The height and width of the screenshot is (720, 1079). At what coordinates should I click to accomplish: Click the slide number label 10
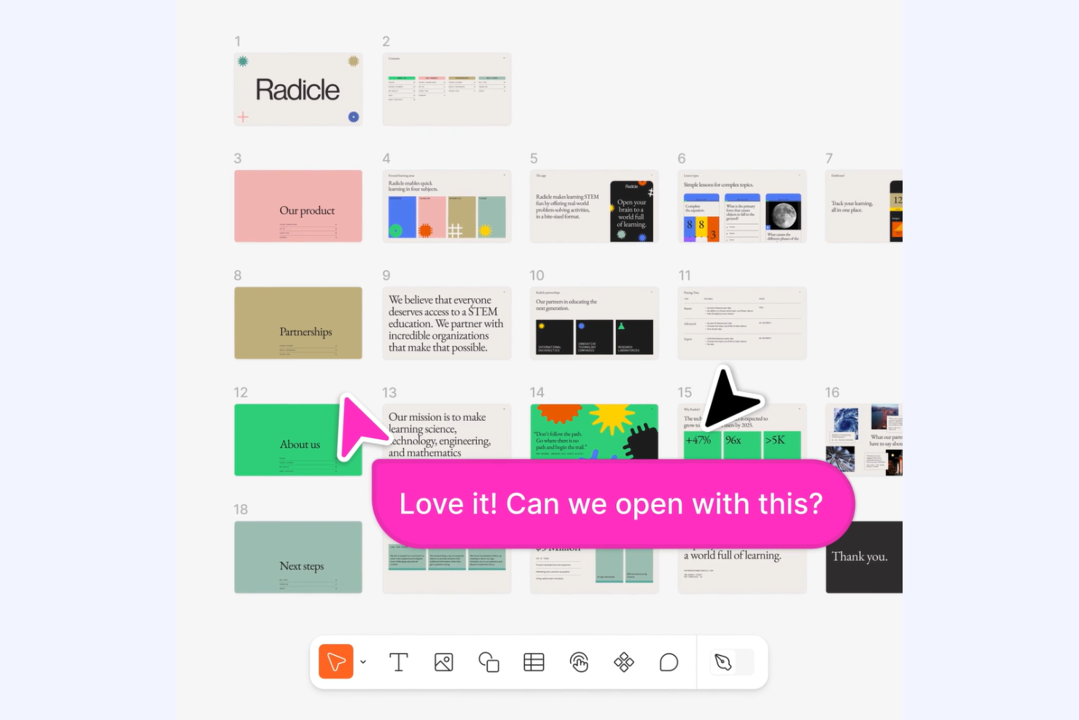[x=537, y=275]
